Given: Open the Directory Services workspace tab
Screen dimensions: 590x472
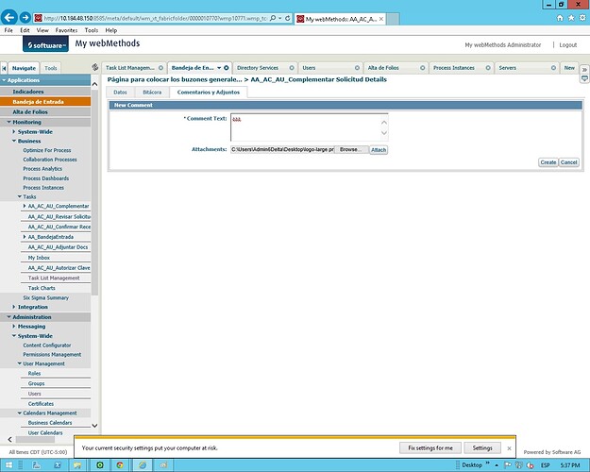Looking at the screenshot, I should click(x=258, y=68).
